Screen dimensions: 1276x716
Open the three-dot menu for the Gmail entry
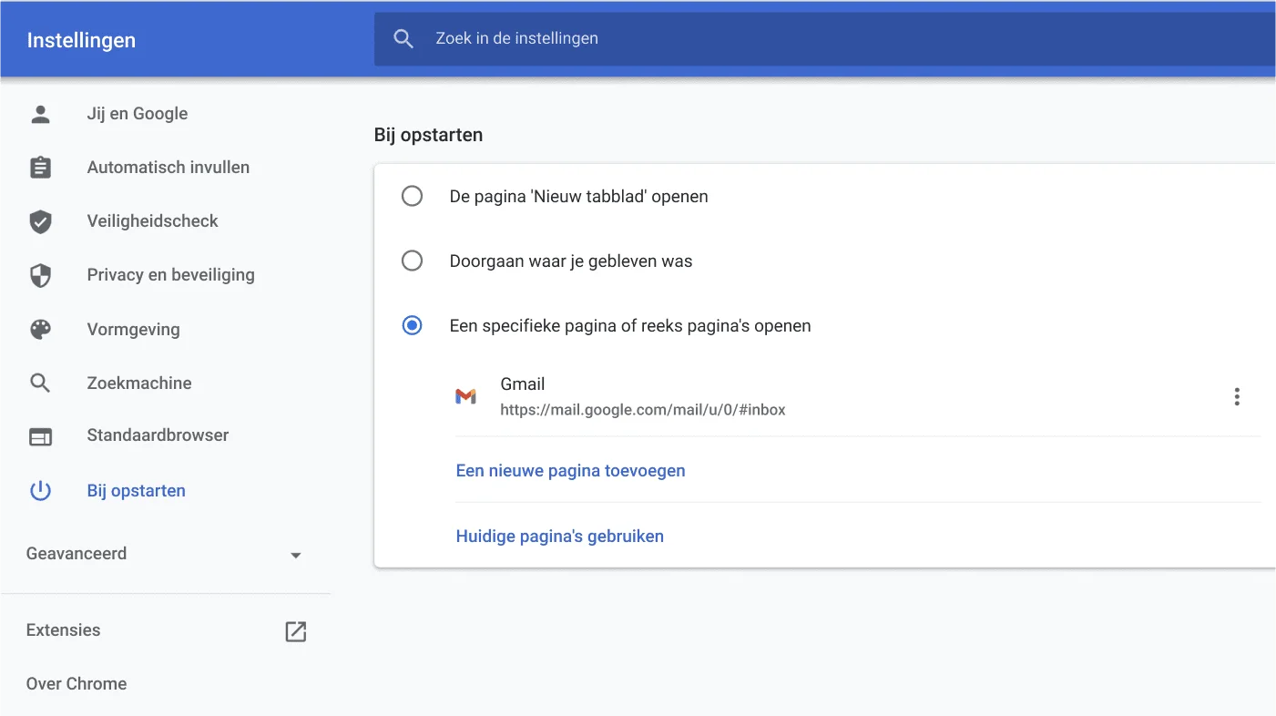click(1237, 396)
